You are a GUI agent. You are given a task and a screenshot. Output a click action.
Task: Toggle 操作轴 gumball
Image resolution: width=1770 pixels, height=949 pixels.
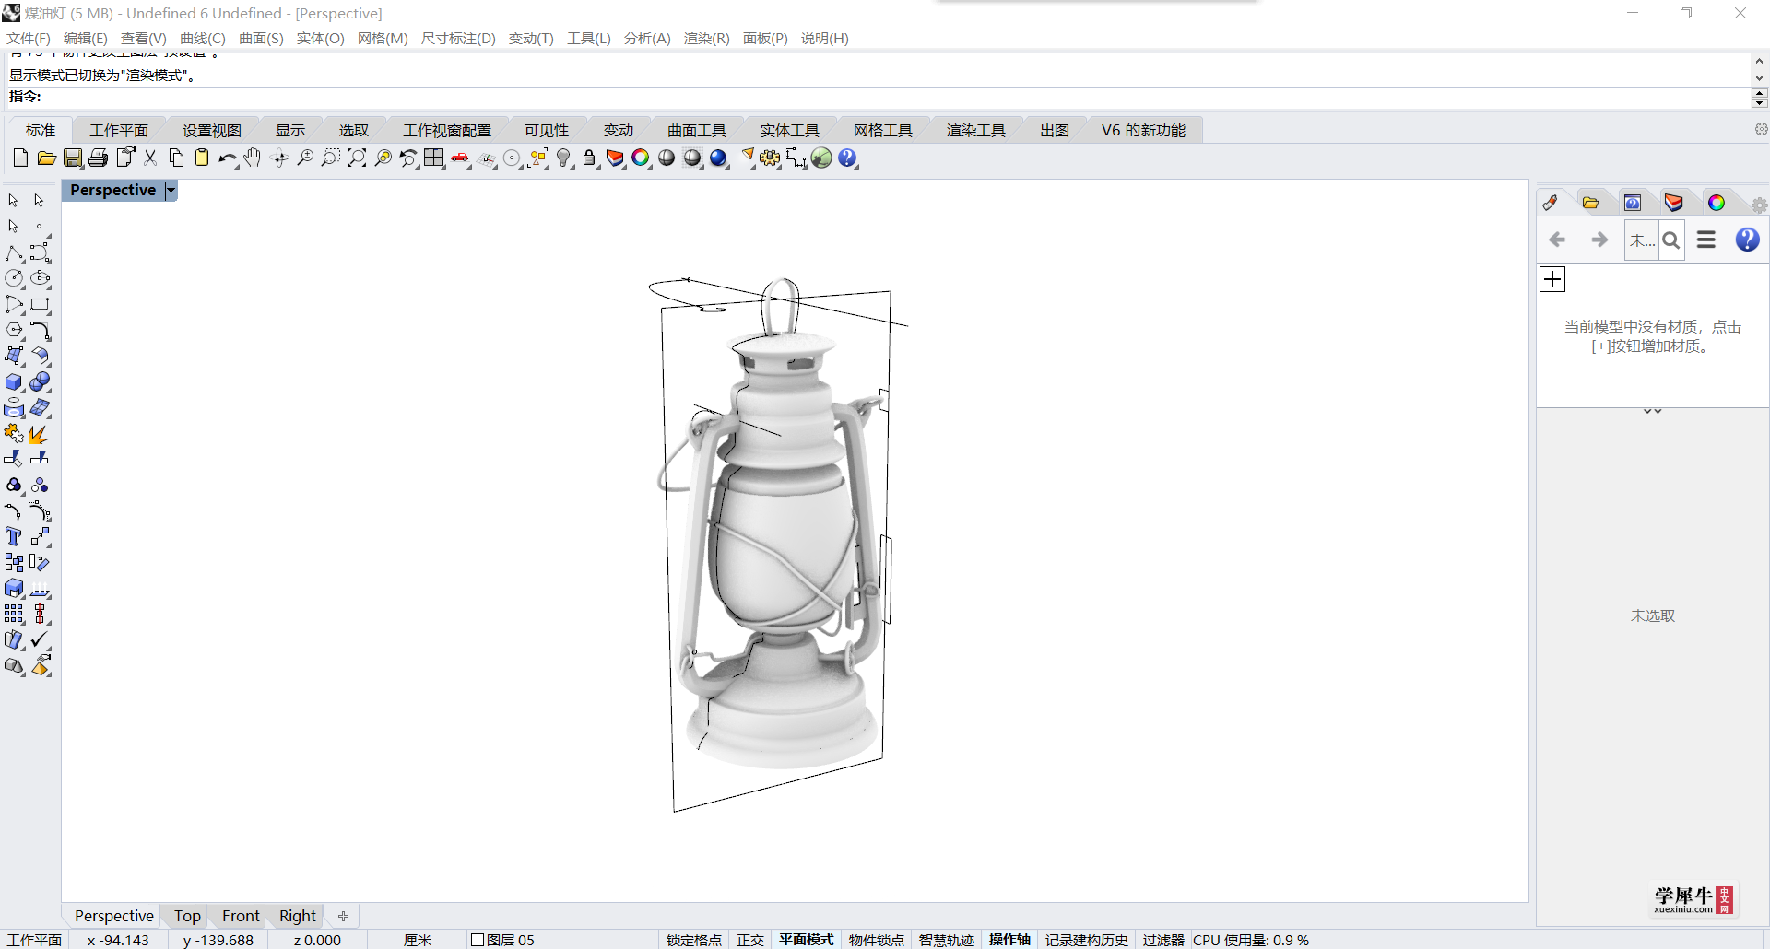(1010, 940)
